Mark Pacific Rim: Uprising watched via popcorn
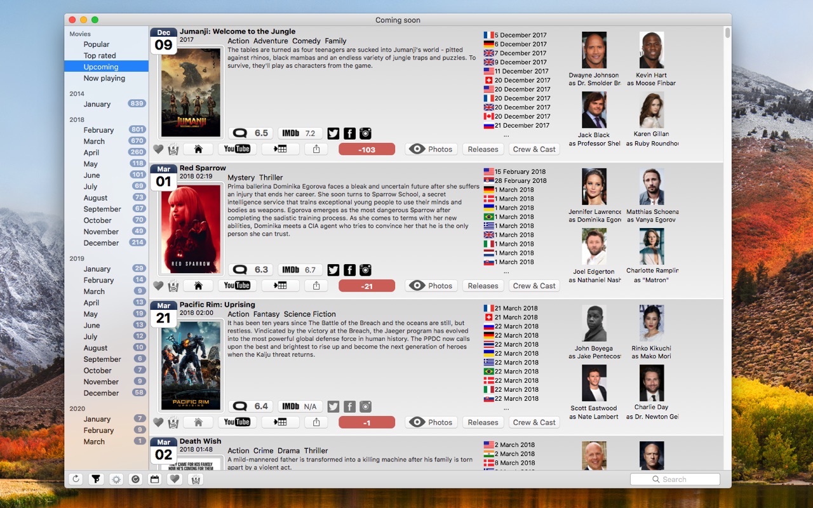This screenshot has width=813, height=508. pos(173,422)
